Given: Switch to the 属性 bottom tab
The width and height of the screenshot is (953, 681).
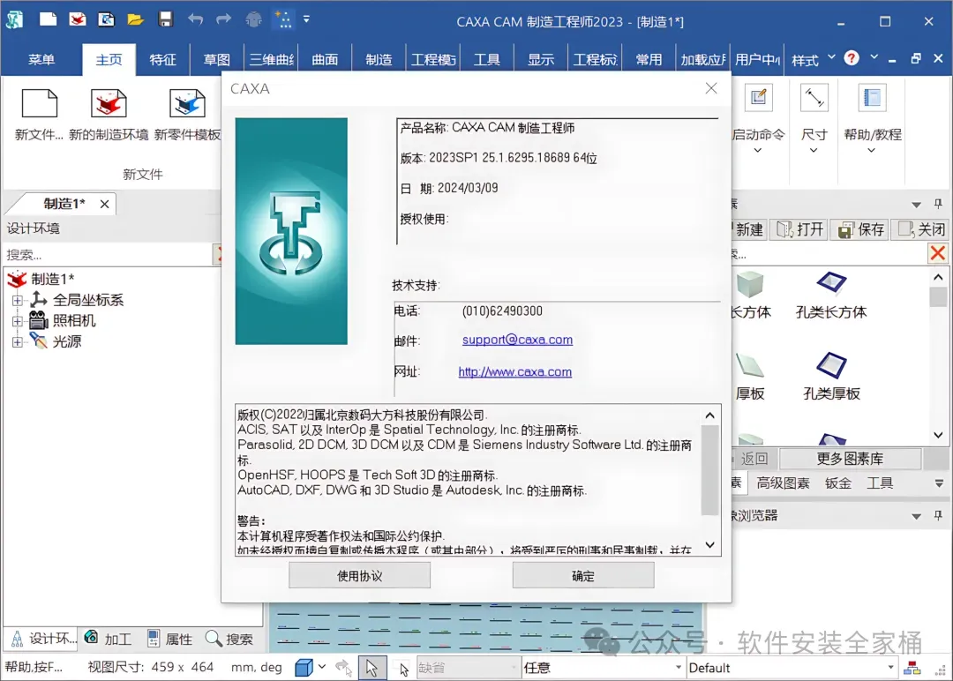Looking at the screenshot, I should [170, 639].
